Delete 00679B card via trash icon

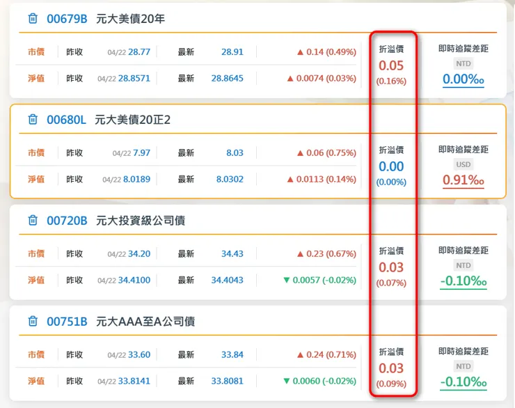click(33, 18)
